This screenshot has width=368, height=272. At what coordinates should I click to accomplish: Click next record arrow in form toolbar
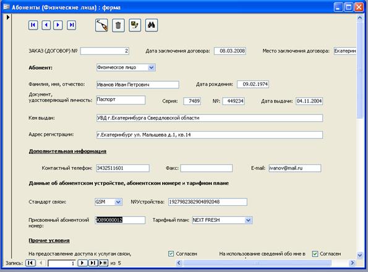[58, 25]
